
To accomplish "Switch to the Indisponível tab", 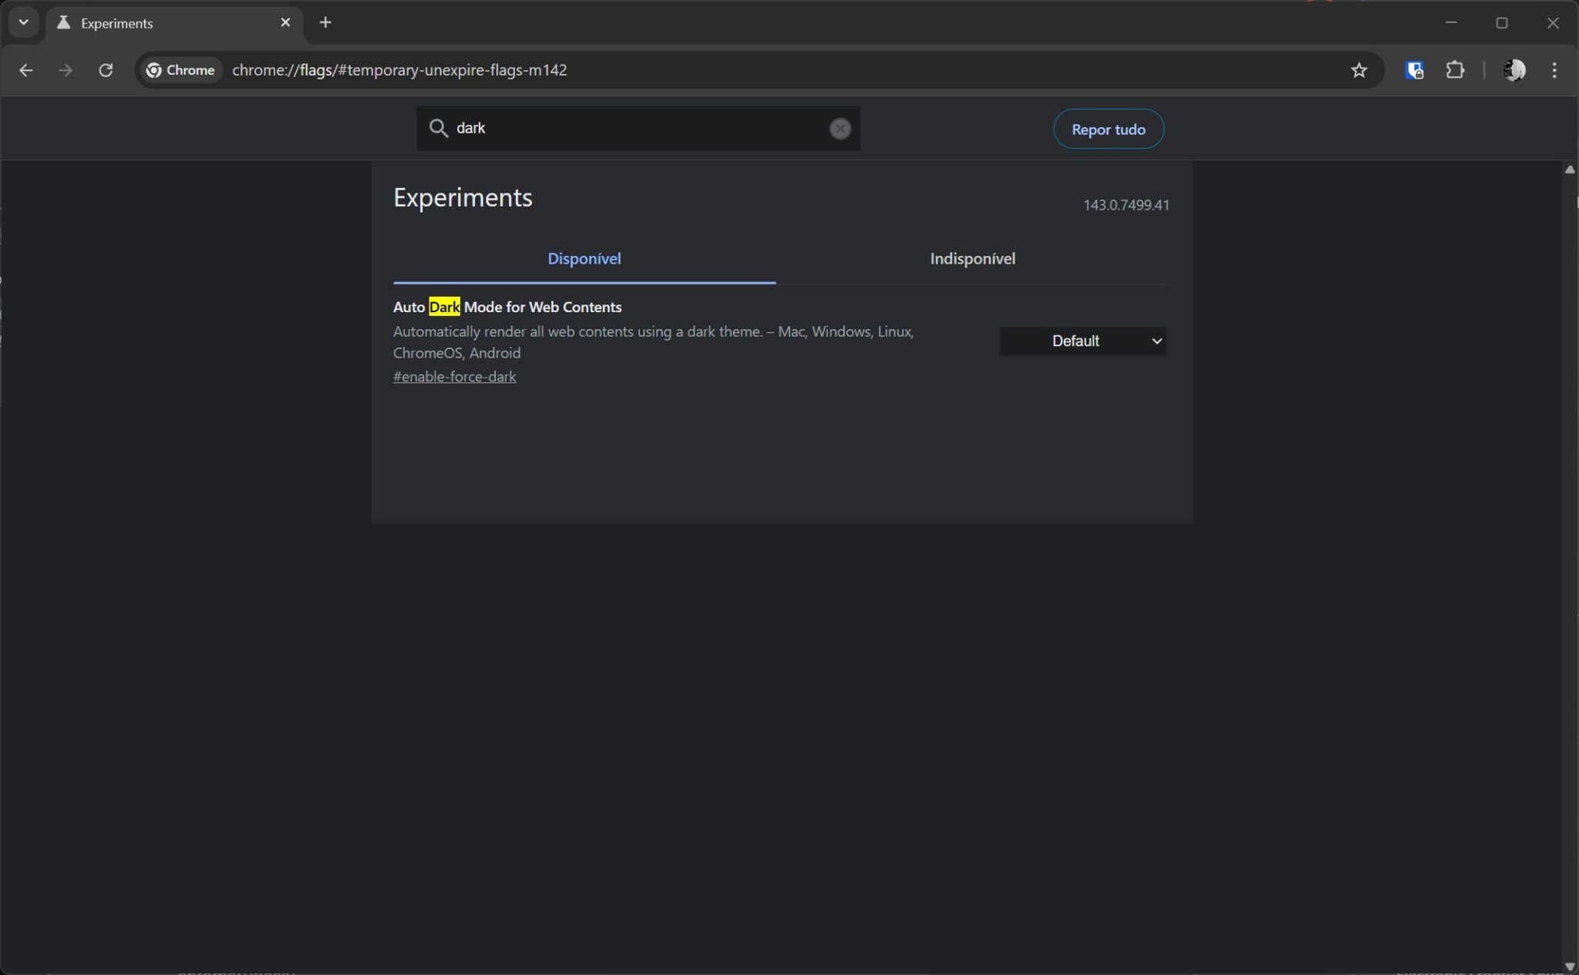I will 972,259.
